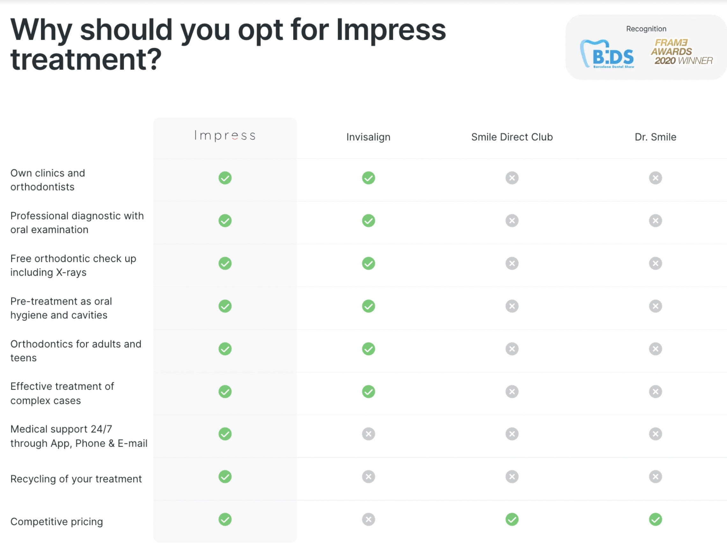Click Invisalign cross for Medical support 24/7
The height and width of the screenshot is (550, 727).
368,434
